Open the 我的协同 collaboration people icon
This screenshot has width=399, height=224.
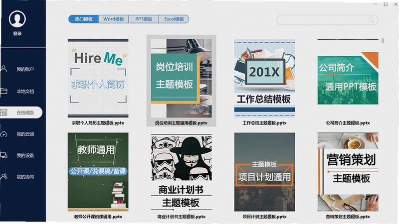[4, 177]
